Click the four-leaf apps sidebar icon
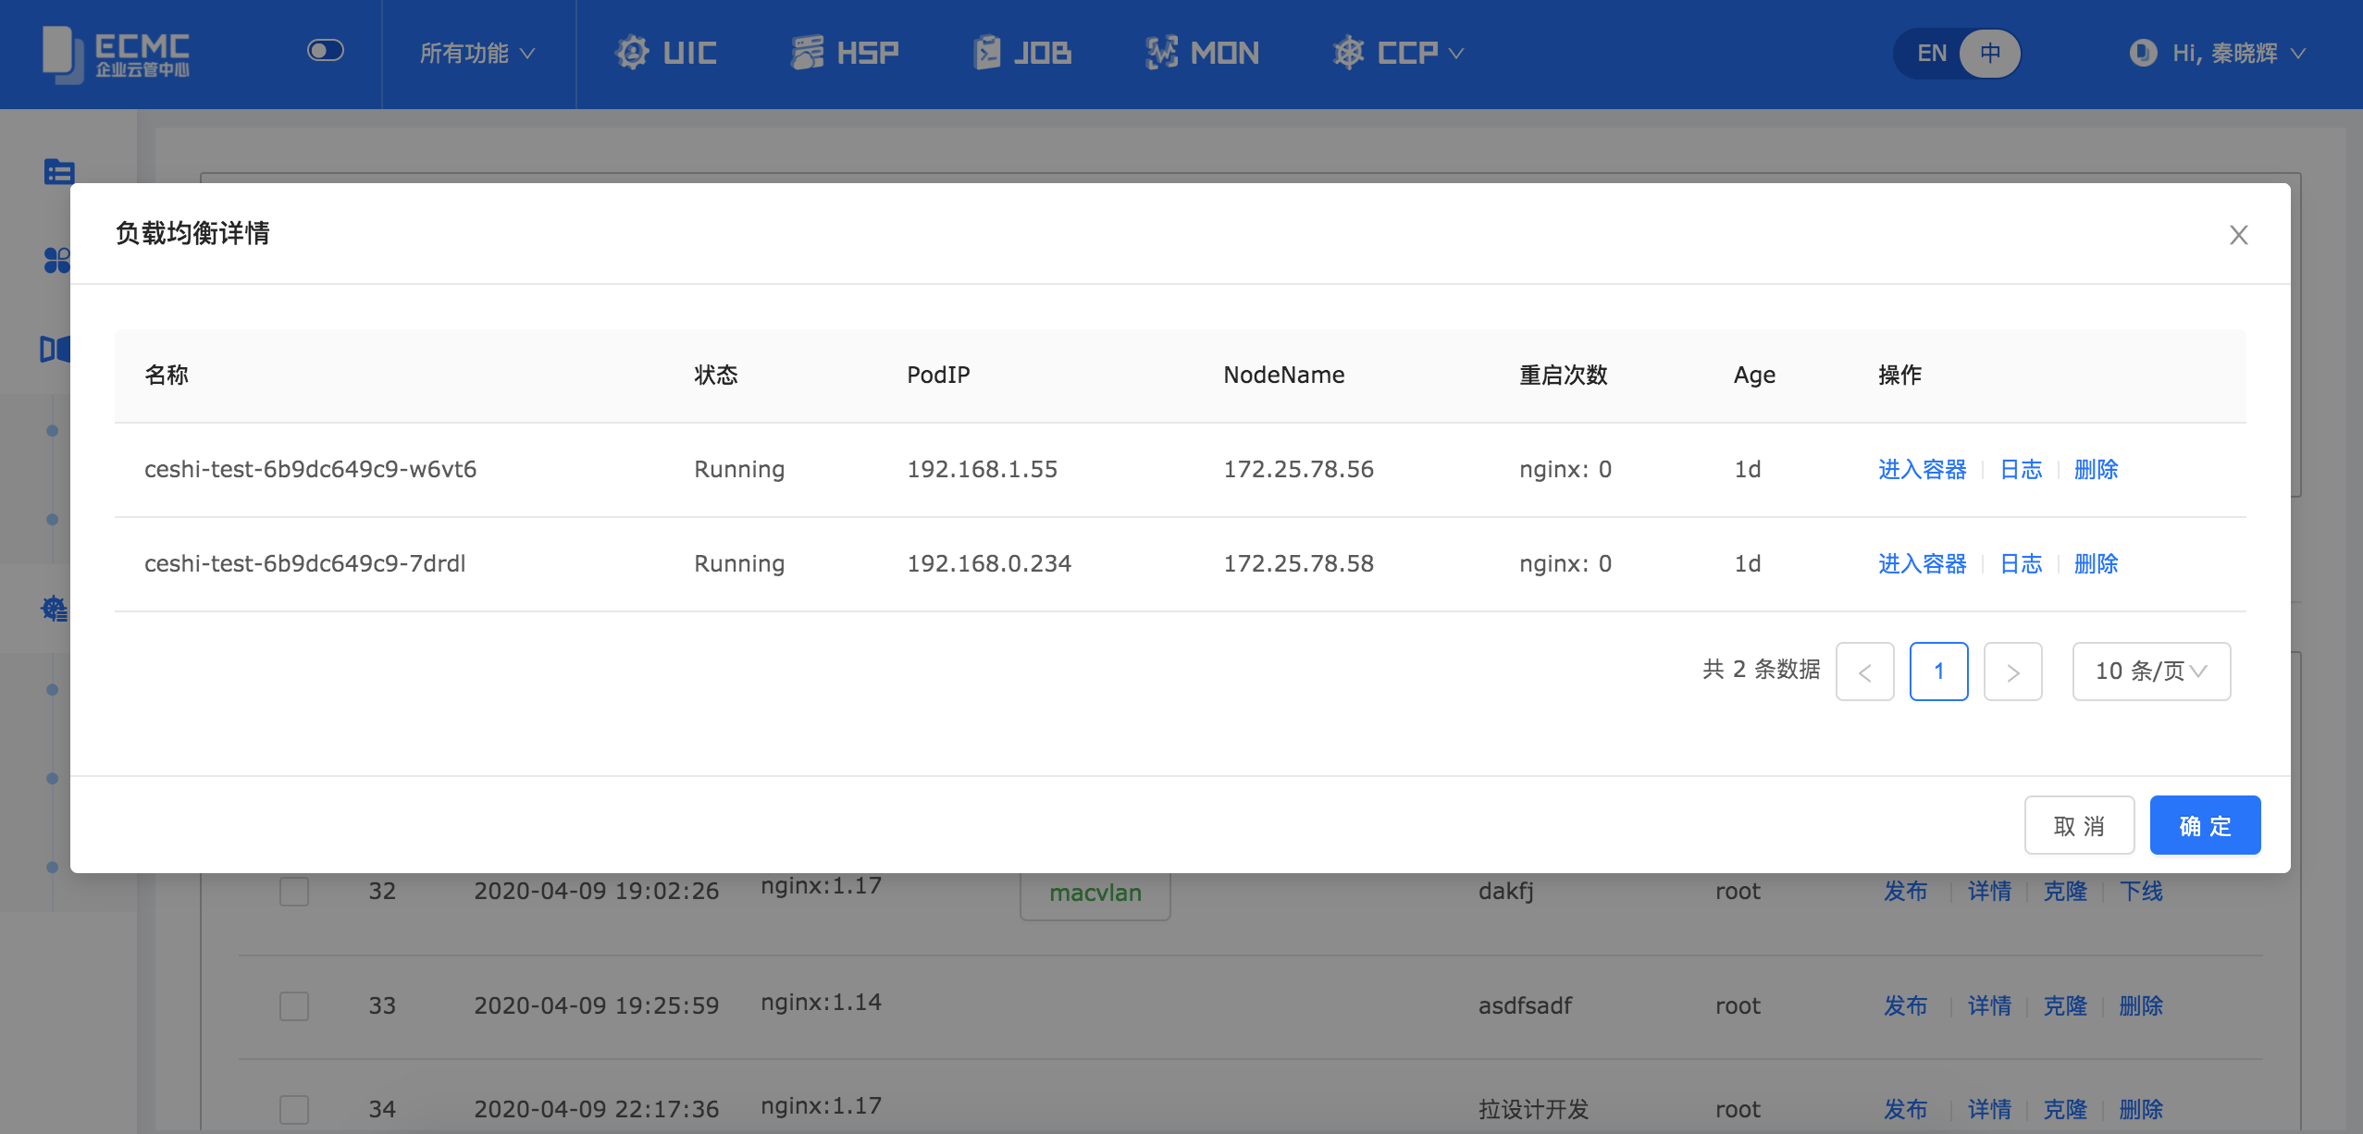This screenshot has height=1134, width=2363. 56,261
